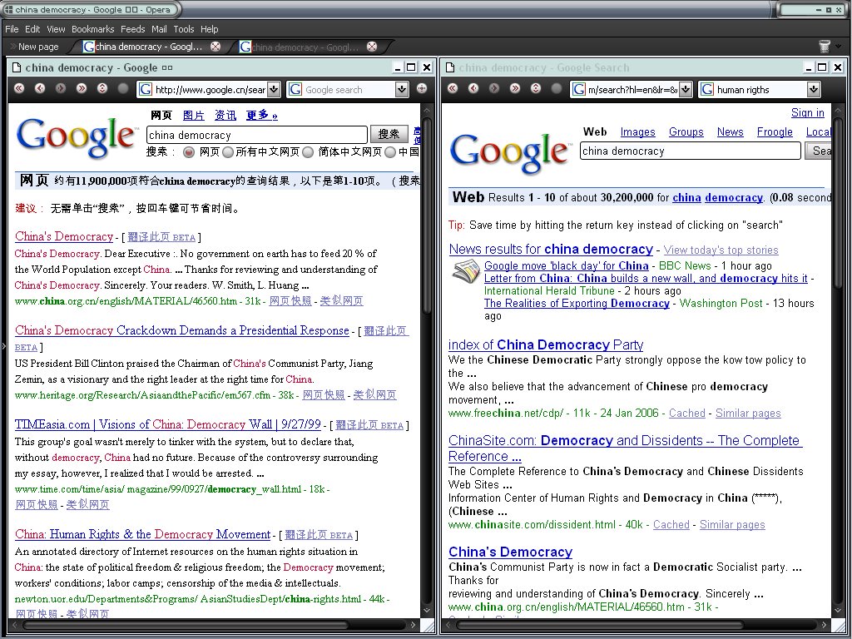Viewport: 852px width, 639px height.
Task: Open 'Google move black day for China' story
Action: click(x=566, y=265)
